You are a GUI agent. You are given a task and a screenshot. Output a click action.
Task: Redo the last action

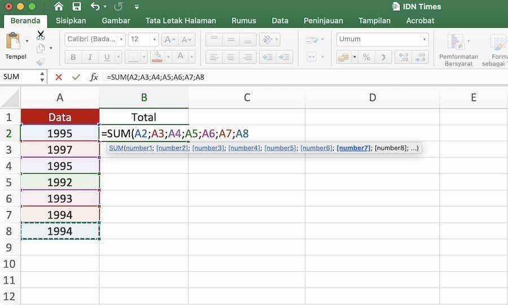119,6
